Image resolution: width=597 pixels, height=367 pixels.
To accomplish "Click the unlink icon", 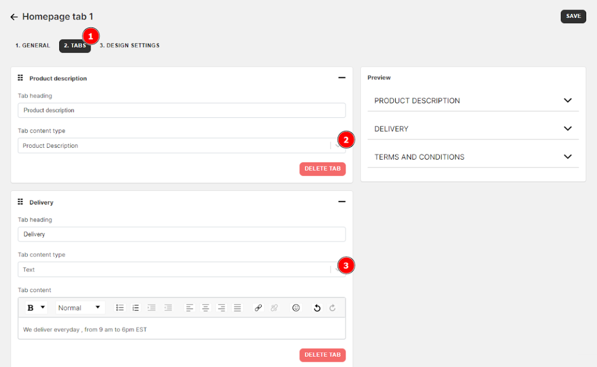I will click(x=274, y=308).
